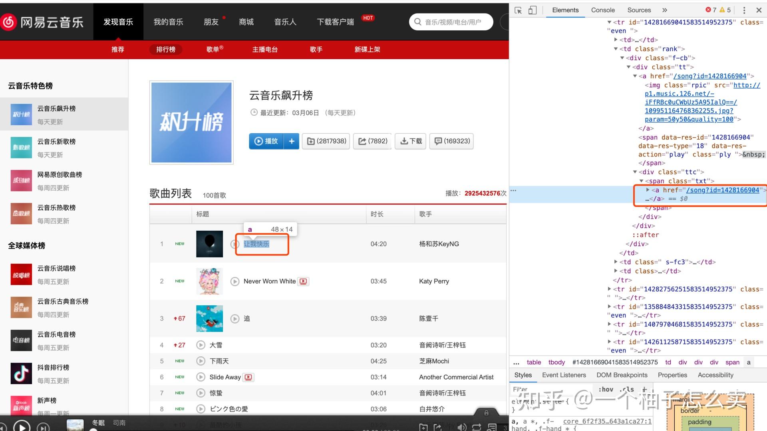The height and width of the screenshot is (431, 767).
Task: Select the DevTools inspect element cursor icon
Action: [518, 10]
